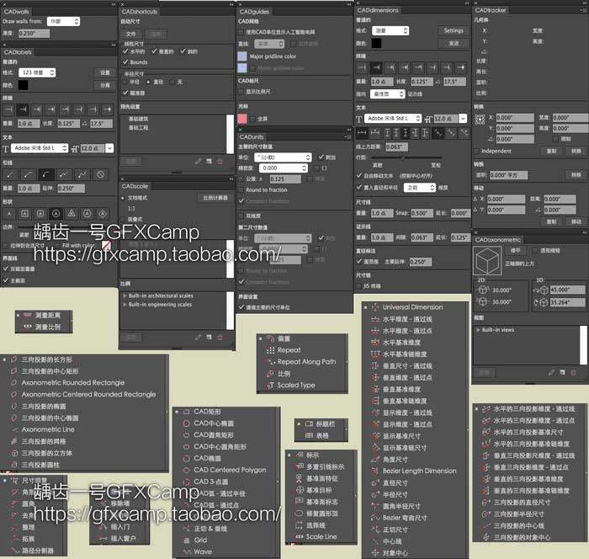Select the first terminator icon in CADdimensions
Image resolution: width=589 pixels, height=559 pixels.
tap(362, 67)
